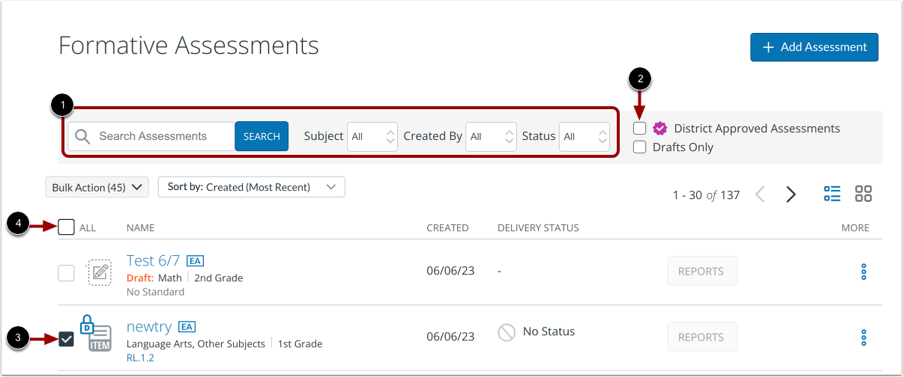Enable District Approved Assessments filter
This screenshot has height=377, width=903.
pos(639,129)
